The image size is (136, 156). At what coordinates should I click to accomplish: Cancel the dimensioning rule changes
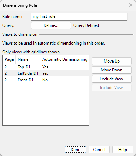[99, 150]
